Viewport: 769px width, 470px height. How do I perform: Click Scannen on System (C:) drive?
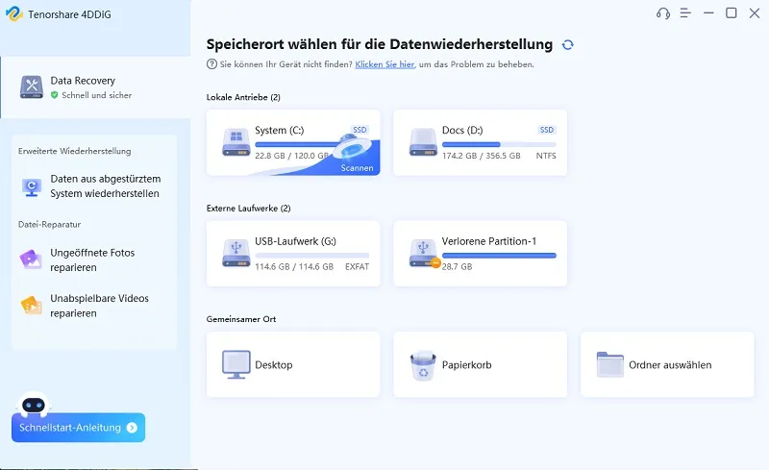356,167
